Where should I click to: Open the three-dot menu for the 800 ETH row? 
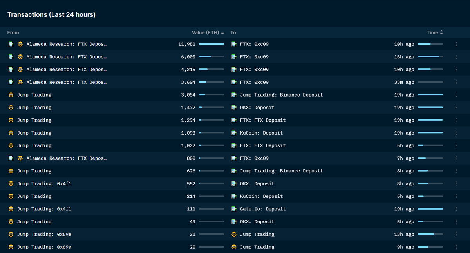pyautogui.click(x=456, y=158)
